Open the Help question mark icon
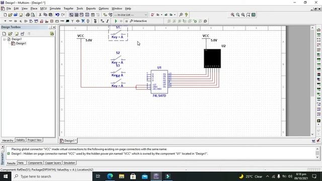322x181 pixels. coord(186,15)
